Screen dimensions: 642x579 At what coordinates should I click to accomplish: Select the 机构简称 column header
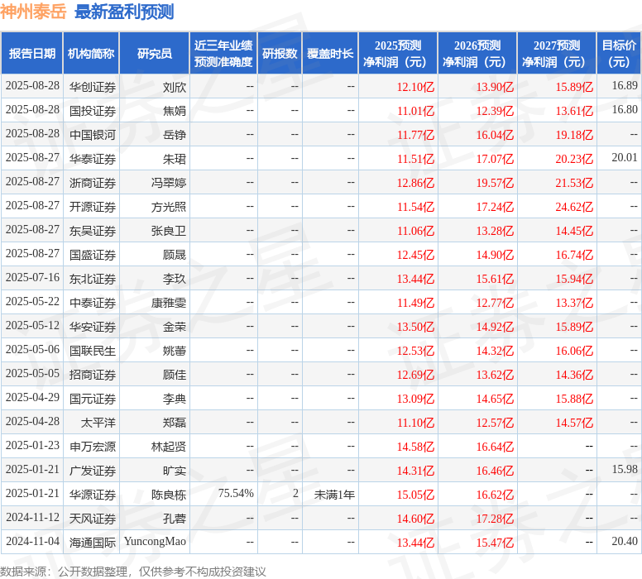[91, 53]
